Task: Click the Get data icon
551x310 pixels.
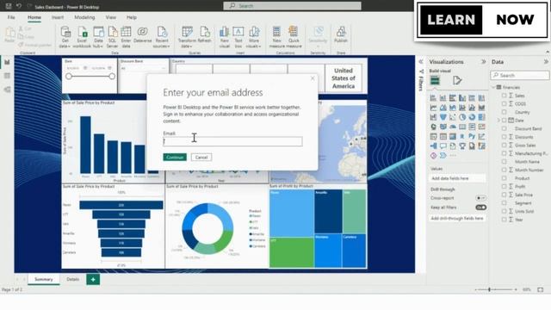Action: point(65,33)
